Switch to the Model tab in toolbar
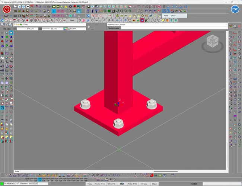 tap(166, 16)
